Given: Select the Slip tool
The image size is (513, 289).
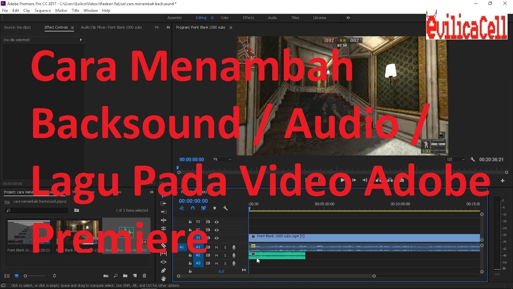Looking at the screenshot, I should 163,254.
